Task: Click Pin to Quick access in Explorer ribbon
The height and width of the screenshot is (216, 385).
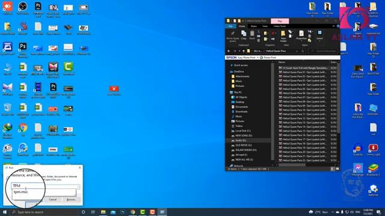Action: click(233, 36)
